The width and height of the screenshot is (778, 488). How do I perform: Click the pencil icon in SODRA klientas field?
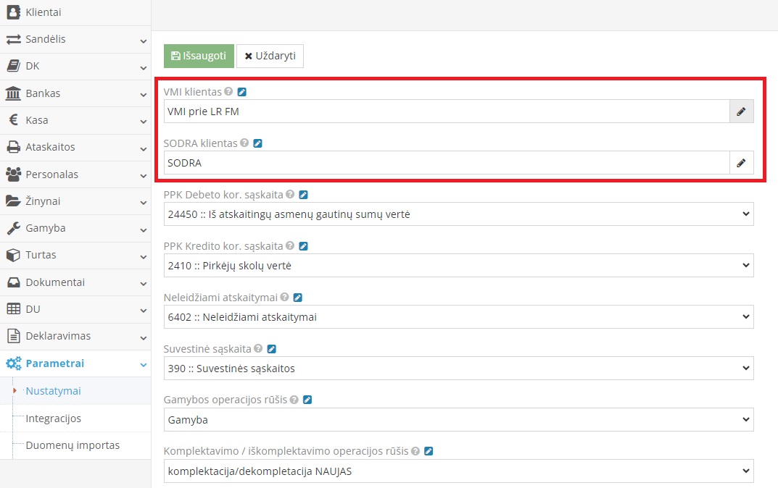click(741, 163)
